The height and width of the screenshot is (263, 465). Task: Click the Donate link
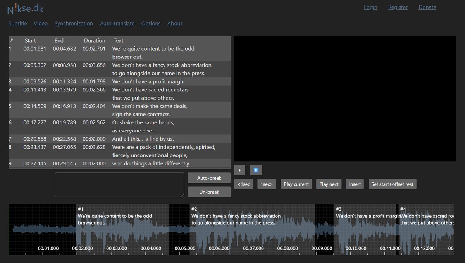427,7
